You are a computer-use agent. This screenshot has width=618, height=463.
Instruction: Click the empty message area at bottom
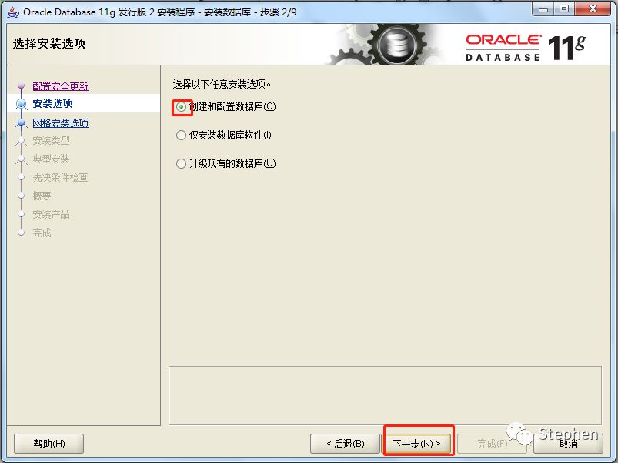pos(385,395)
